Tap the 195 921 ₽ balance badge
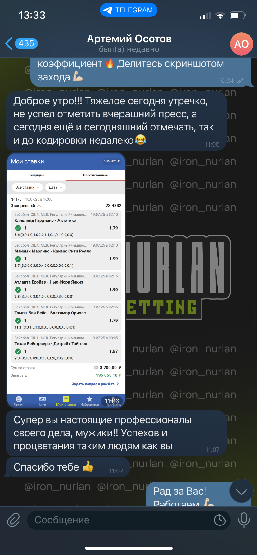This screenshot has height=555, width=257. [112, 161]
